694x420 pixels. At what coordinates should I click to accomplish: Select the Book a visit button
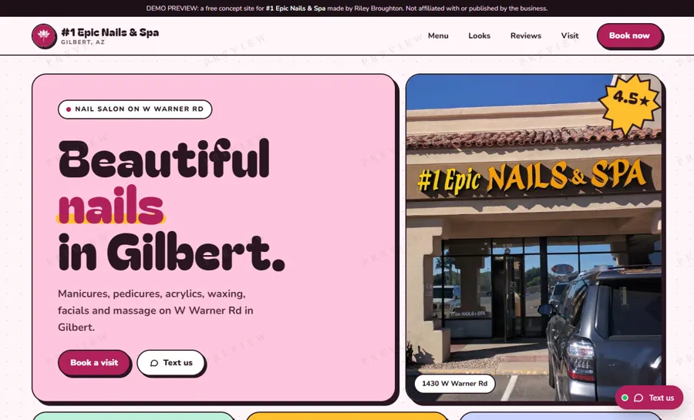[x=94, y=362]
